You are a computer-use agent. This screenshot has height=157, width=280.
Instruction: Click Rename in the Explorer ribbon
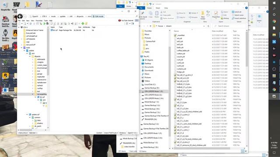(x=193, y=17)
